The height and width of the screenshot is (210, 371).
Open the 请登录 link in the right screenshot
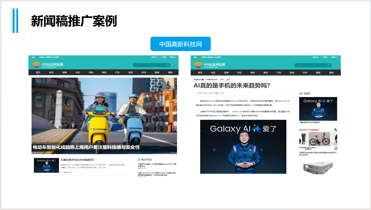coord(204,57)
